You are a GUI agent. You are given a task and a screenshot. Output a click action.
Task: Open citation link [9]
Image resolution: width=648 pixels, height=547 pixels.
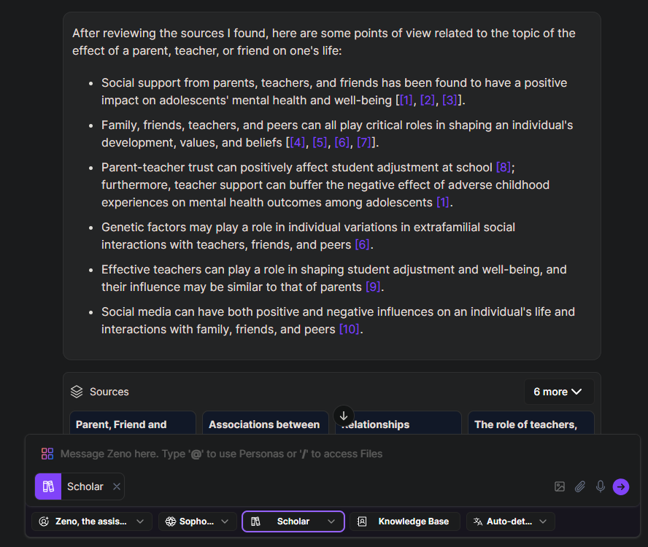click(373, 287)
